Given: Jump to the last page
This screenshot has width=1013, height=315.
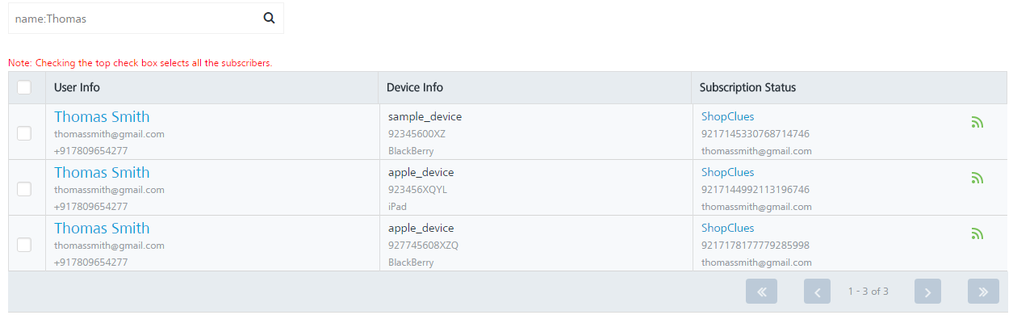Looking at the screenshot, I should 984,291.
